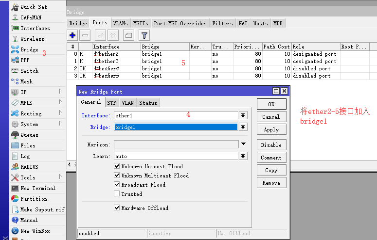377x240 pixels.
Task: Sort by Path Cost column header
Action: (x=277, y=47)
